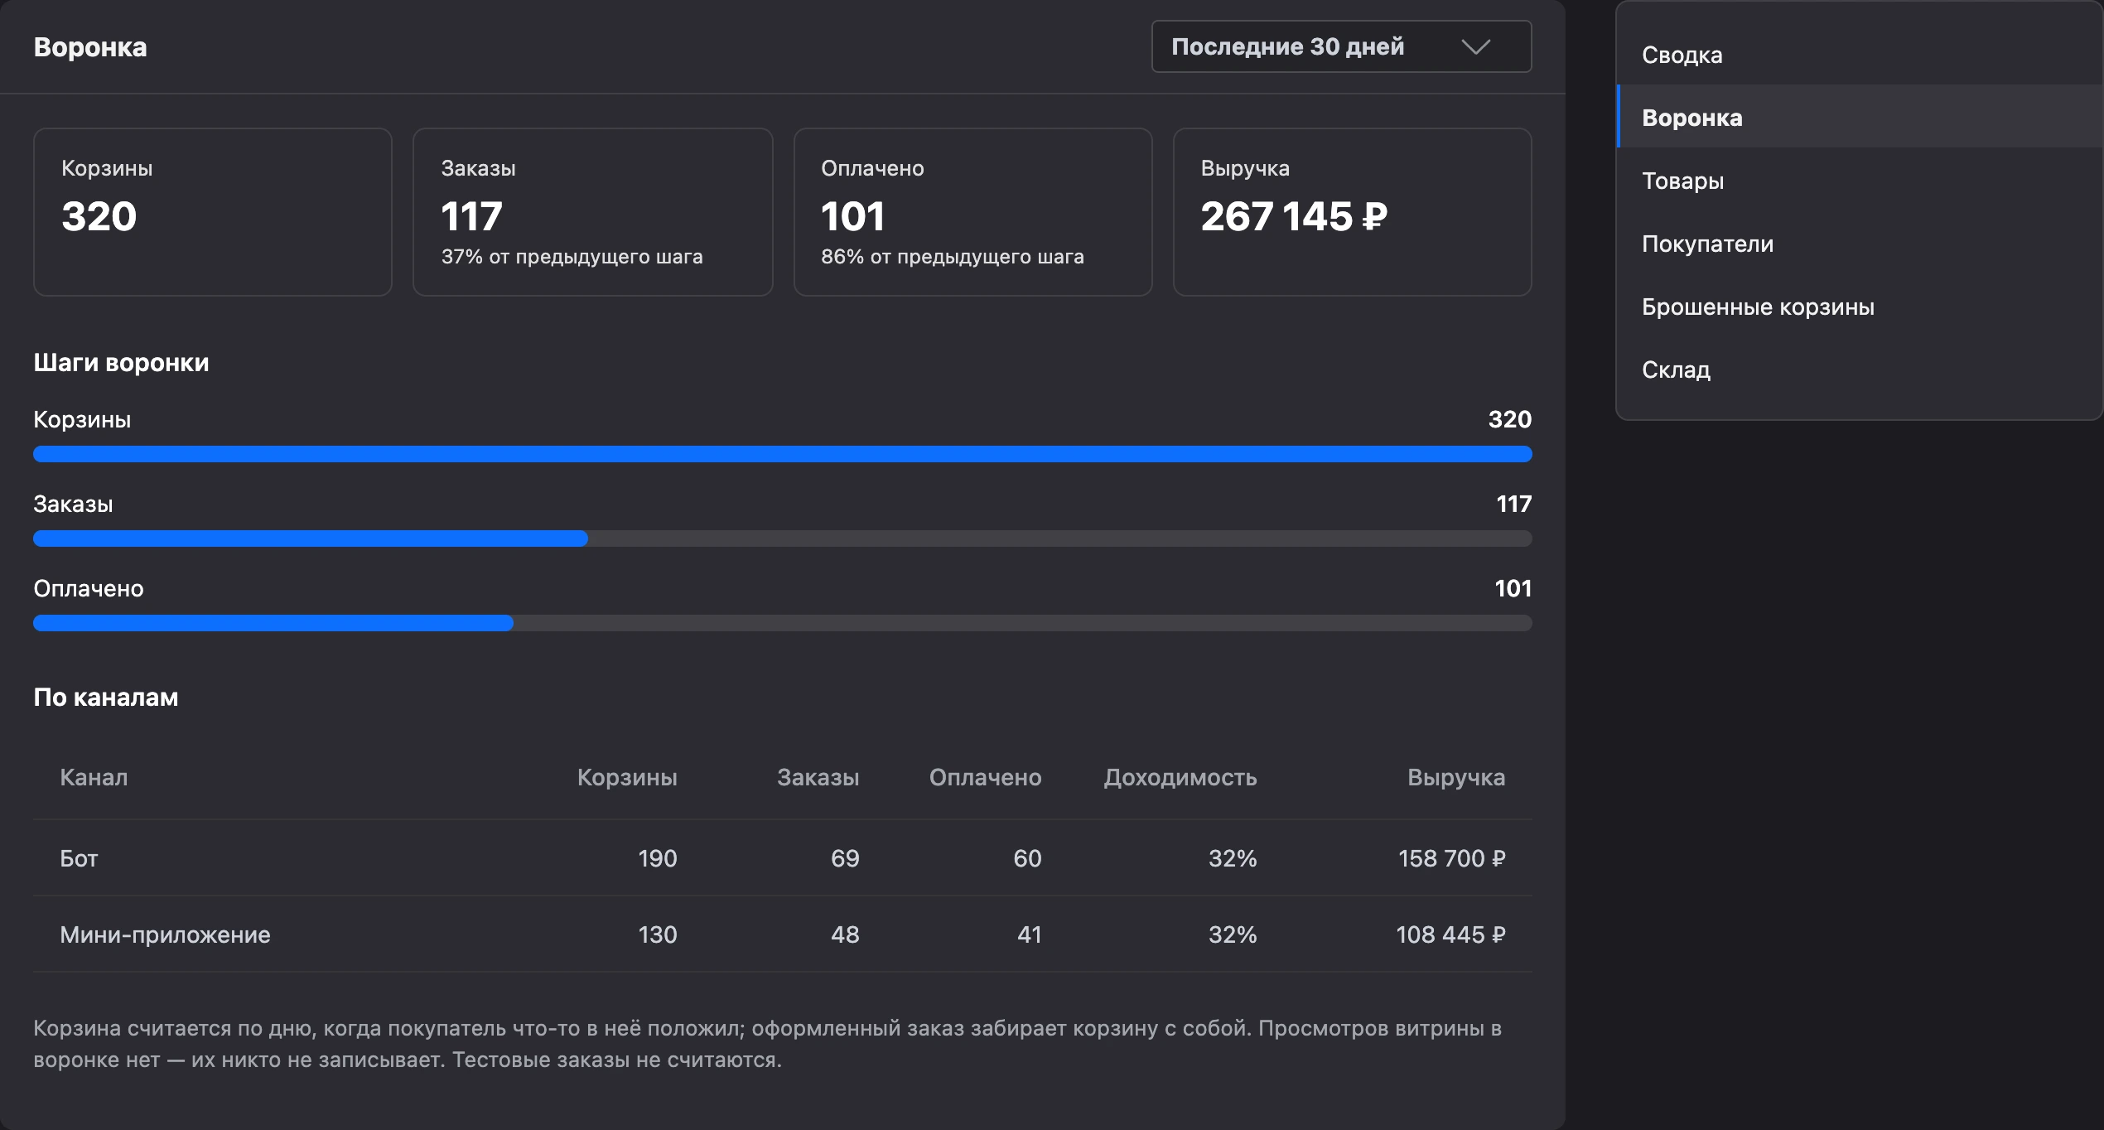Click the 41 paid value for Мини-приложение
Viewport: 2104px width, 1130px height.
point(1029,934)
